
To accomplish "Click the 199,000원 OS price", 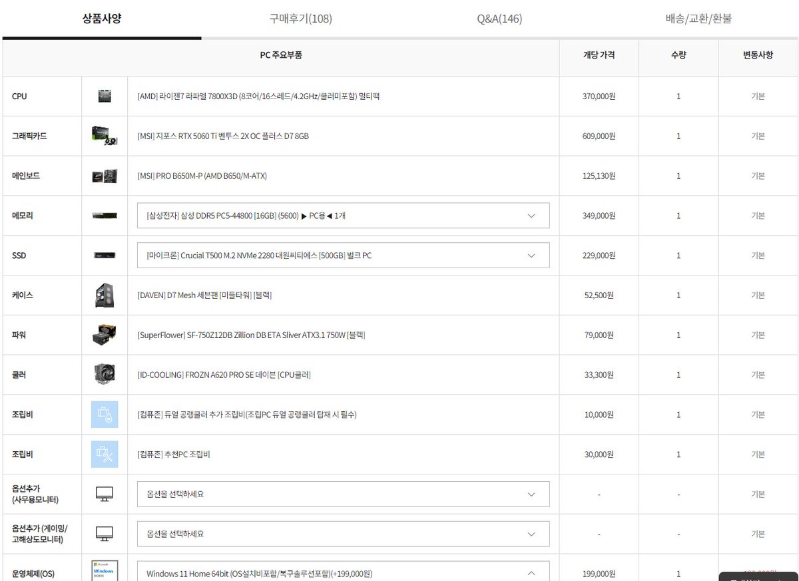I will (599, 574).
